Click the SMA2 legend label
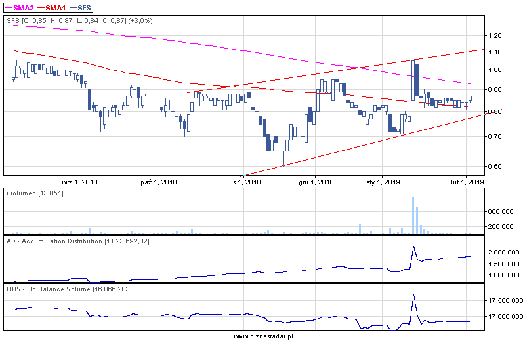This screenshot has width=525, height=341. pos(26,7)
